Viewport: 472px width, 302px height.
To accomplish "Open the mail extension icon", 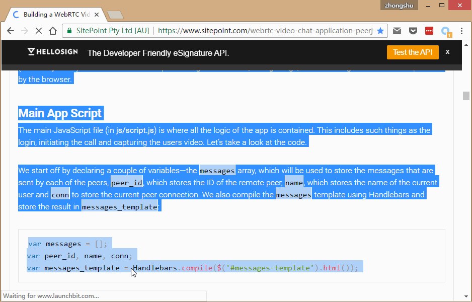I will coord(397,30).
